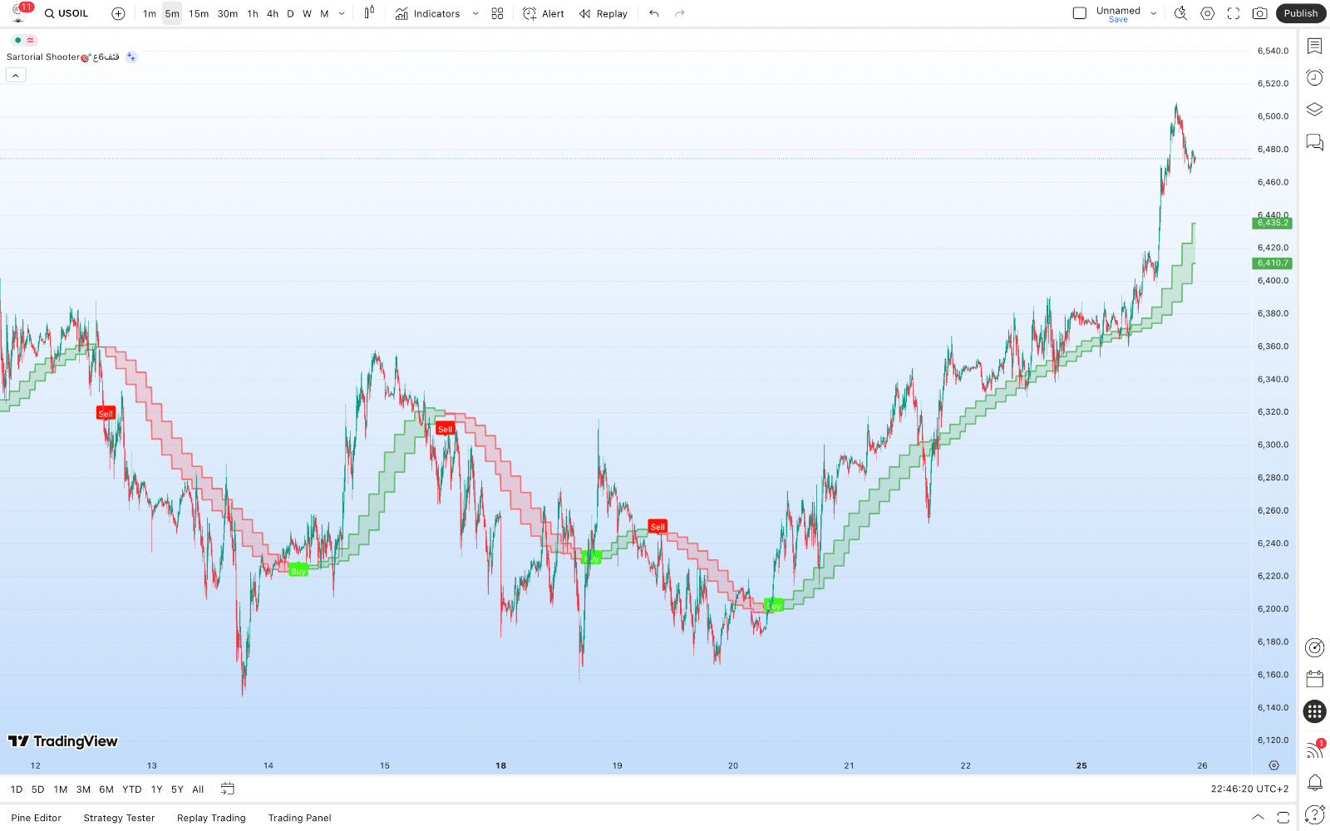This screenshot has height=831, width=1330.
Task: Open the Trading Panel tab
Action: pyautogui.click(x=299, y=818)
